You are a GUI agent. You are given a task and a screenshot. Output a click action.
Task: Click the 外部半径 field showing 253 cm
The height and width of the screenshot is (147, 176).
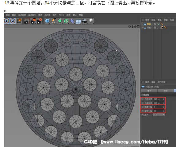click(x=159, y=103)
